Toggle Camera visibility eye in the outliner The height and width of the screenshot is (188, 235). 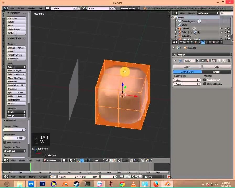coord(221,29)
